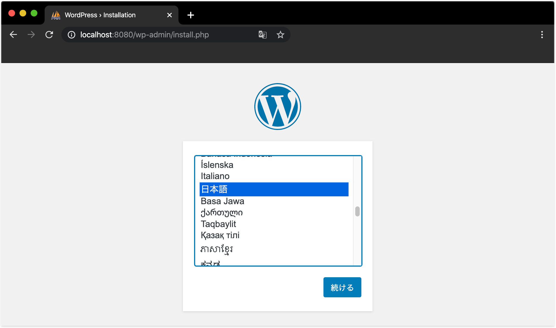Click the site information icon in the address bar

click(x=72, y=35)
